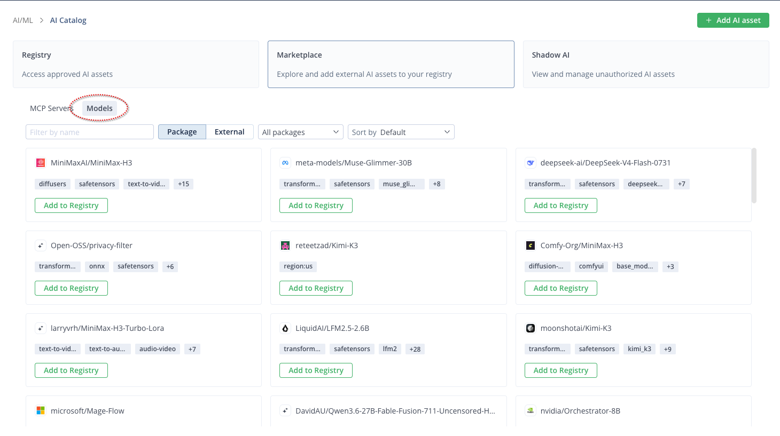Click the moonshotai/Kimi-K3 model name
This screenshot has height=436, width=780.
pyautogui.click(x=576, y=328)
